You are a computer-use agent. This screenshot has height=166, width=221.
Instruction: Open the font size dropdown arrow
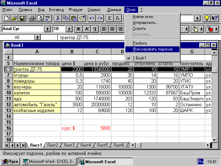(69, 29)
